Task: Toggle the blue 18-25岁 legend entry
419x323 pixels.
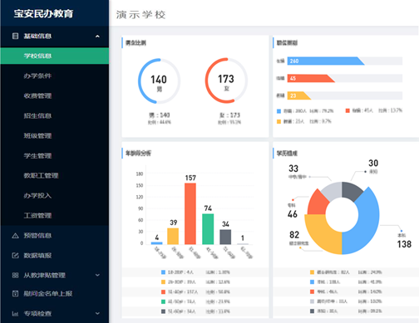Action: (x=177, y=272)
